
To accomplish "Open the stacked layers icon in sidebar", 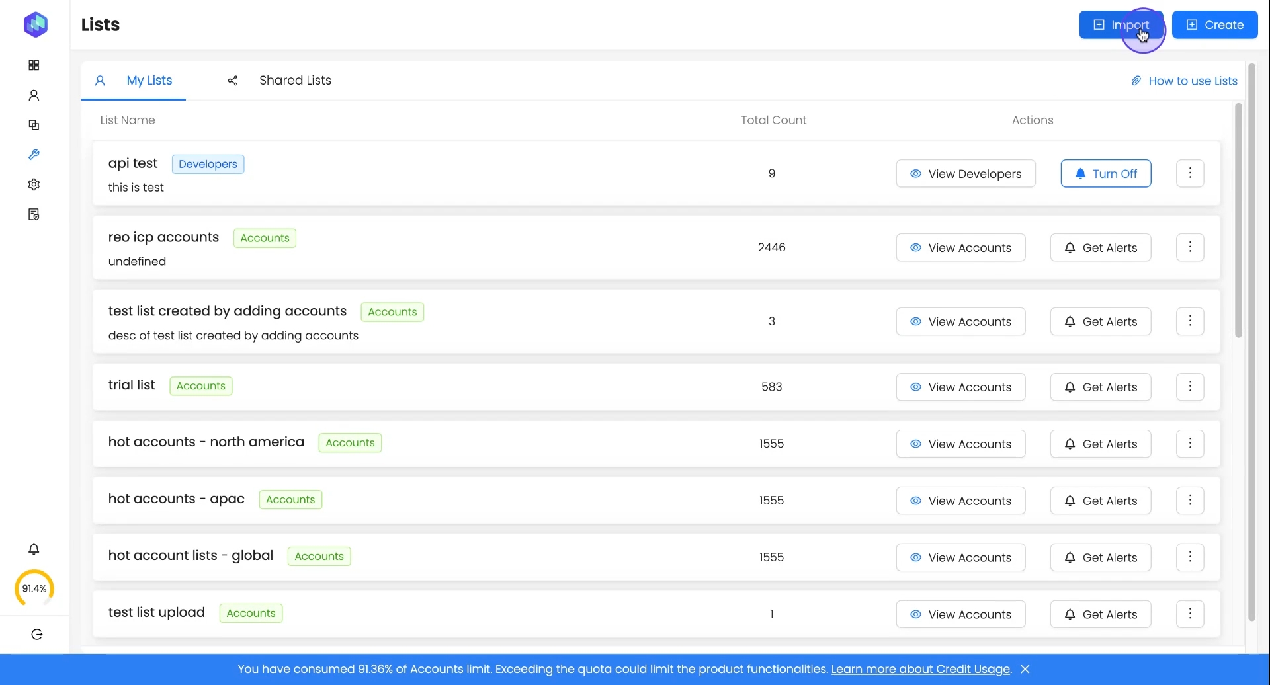I will 34,125.
